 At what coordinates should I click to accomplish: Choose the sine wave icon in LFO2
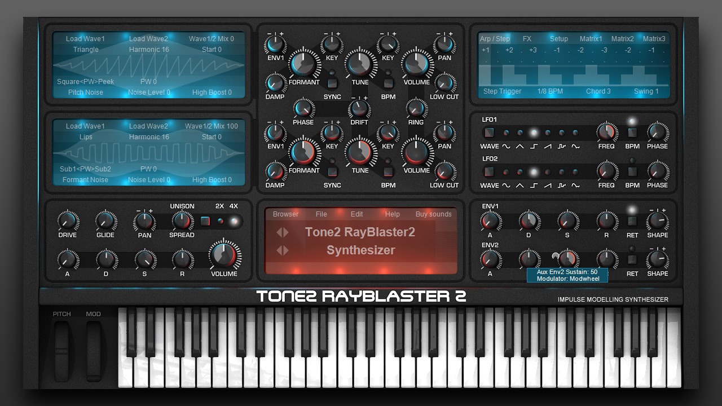(x=507, y=186)
